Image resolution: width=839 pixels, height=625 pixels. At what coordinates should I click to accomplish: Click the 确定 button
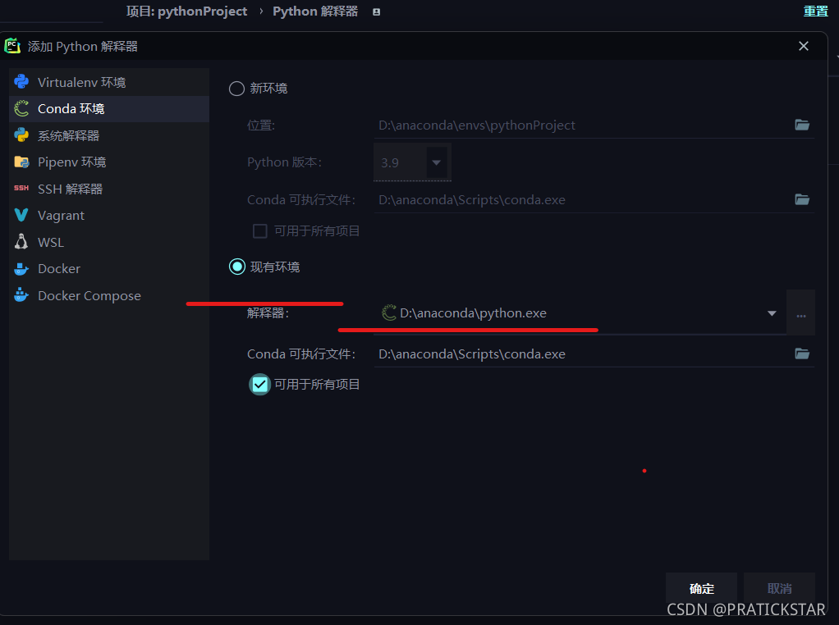point(701,589)
